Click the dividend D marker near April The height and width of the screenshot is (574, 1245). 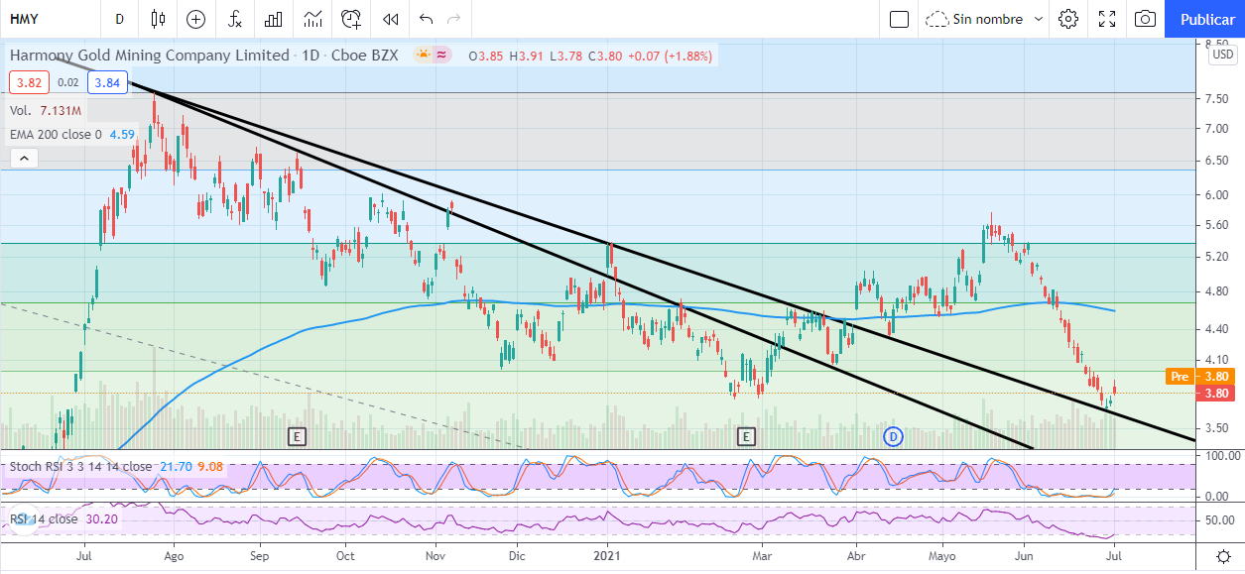[x=893, y=435]
